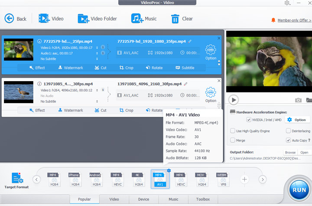Expand No Subtitle selector for heron video
The image size is (312, 206).
(97, 101)
